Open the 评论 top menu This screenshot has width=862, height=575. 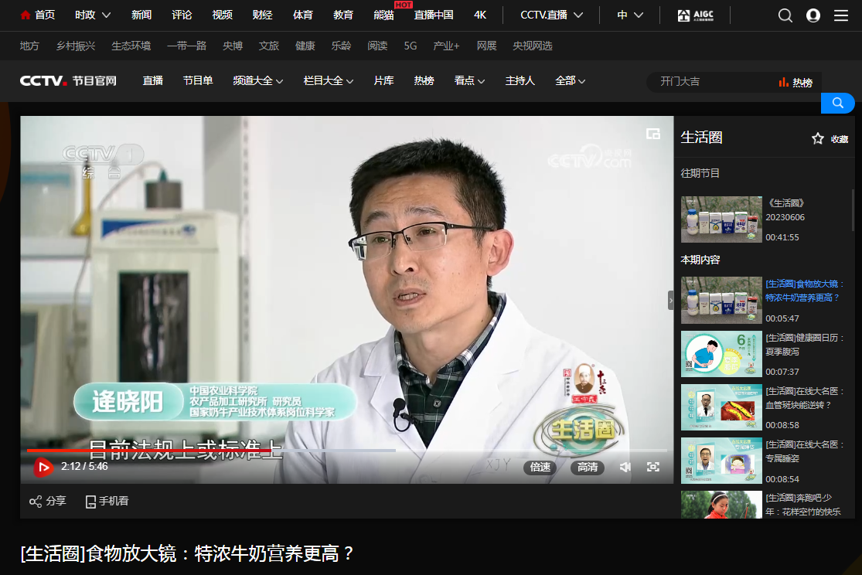click(182, 15)
